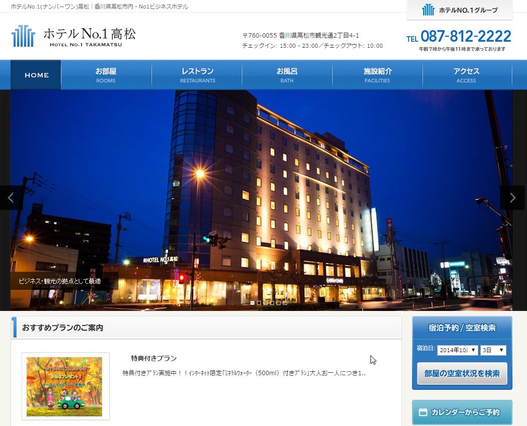The height and width of the screenshot is (426, 527).
Task: Click the Hotel No.1 Takamatsu logo
Action: pyautogui.click(x=74, y=36)
